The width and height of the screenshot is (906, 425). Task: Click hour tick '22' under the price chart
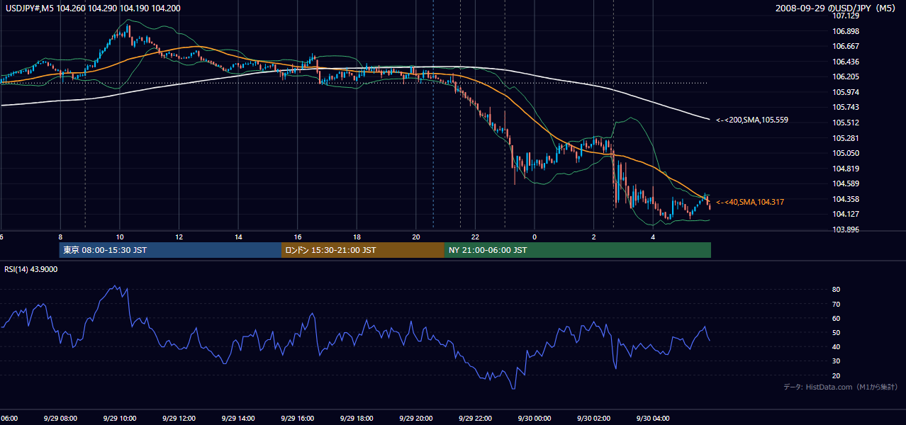click(475, 237)
